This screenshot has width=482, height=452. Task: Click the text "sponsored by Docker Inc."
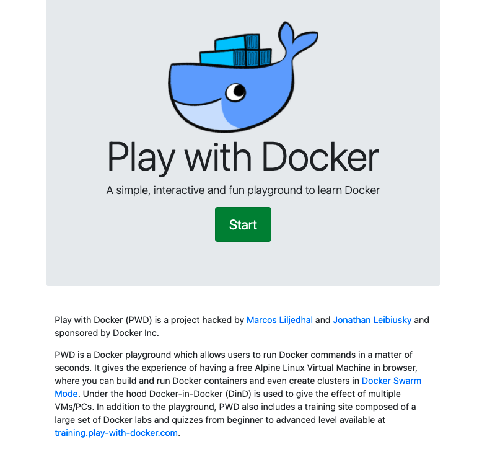point(107,333)
